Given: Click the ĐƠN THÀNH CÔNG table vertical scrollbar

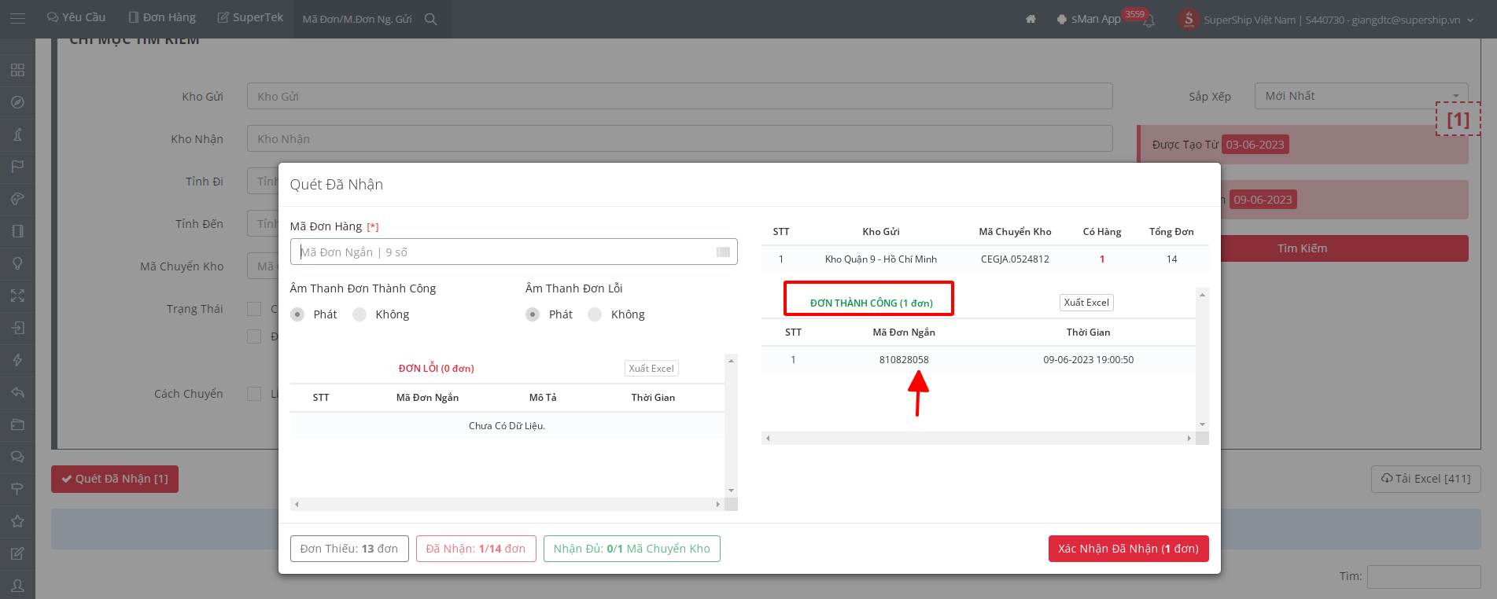Looking at the screenshot, I should click(x=1202, y=359).
